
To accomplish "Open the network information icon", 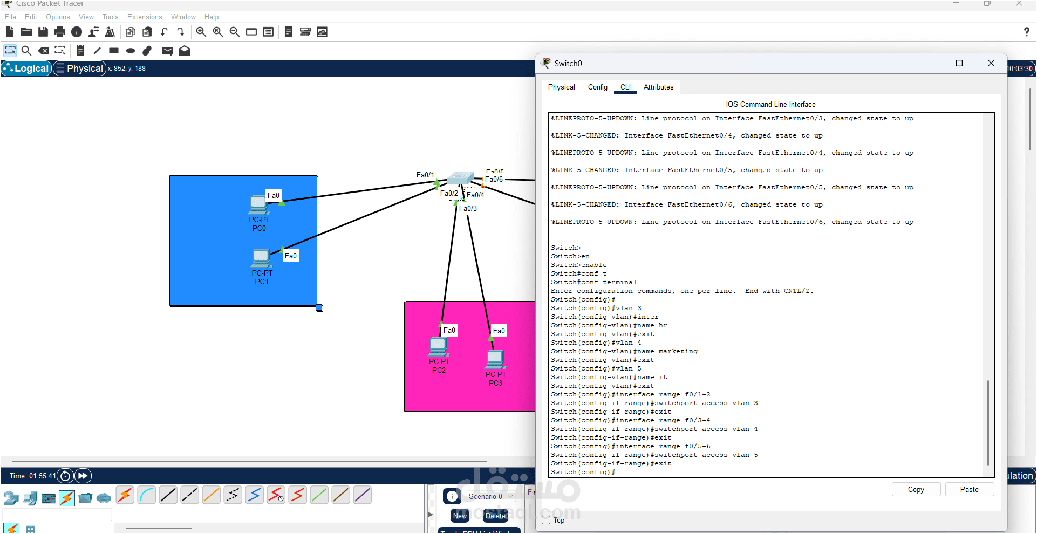I will tap(77, 32).
